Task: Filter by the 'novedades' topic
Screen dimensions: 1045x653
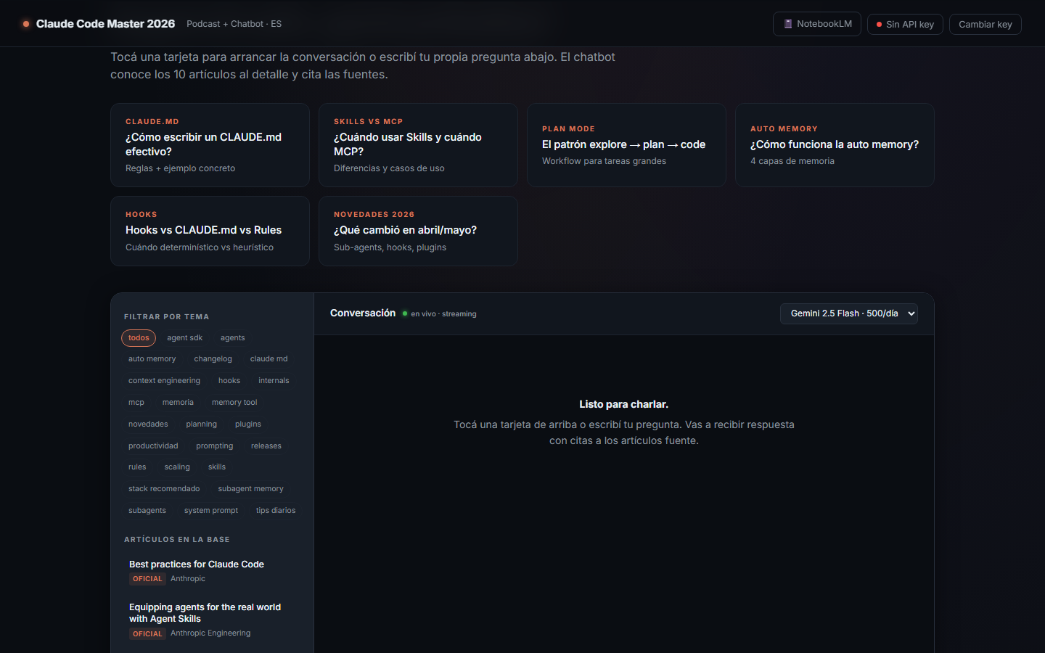Action: pos(148,424)
